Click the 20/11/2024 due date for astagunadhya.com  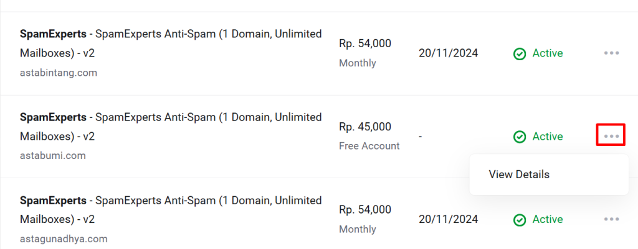coord(448,219)
